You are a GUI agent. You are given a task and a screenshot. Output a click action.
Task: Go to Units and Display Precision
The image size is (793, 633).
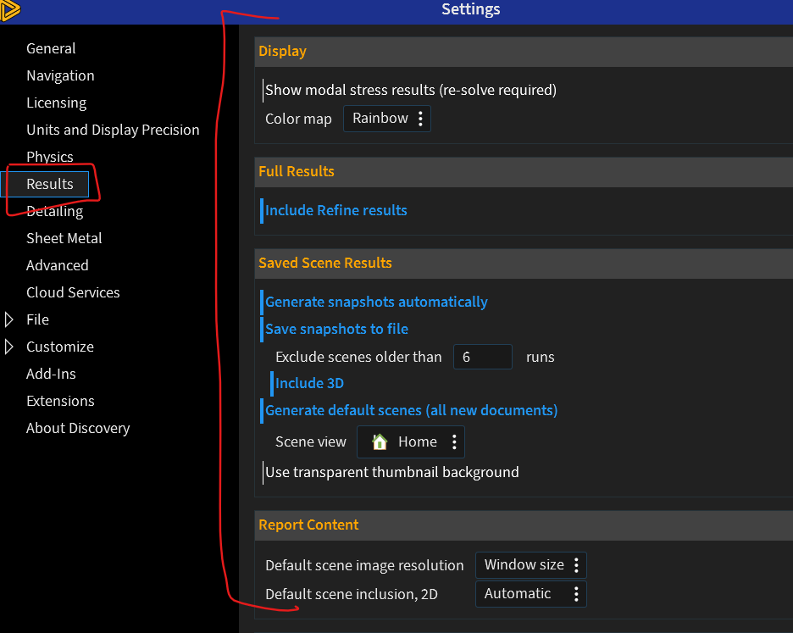point(113,130)
